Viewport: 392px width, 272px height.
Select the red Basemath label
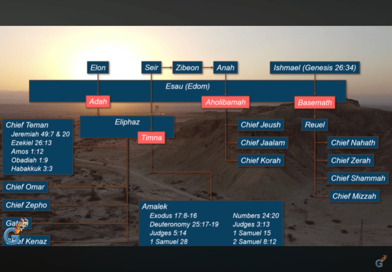315,103
